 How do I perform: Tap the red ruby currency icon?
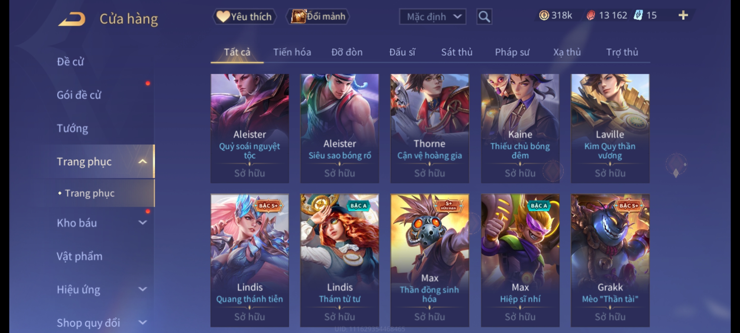(x=591, y=15)
